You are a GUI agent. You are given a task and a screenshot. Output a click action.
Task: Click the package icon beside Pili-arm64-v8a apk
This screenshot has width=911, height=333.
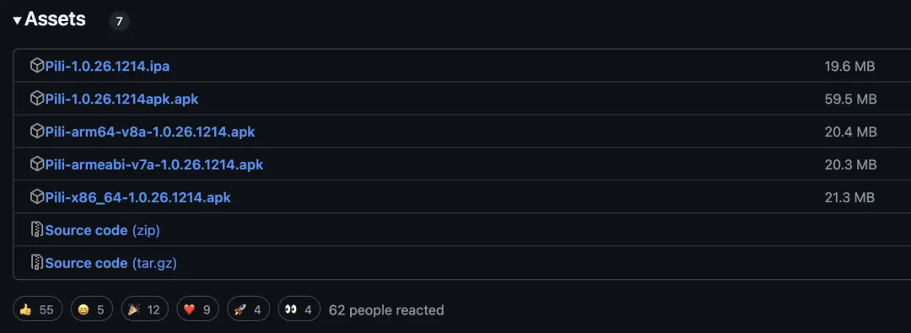[x=37, y=132]
